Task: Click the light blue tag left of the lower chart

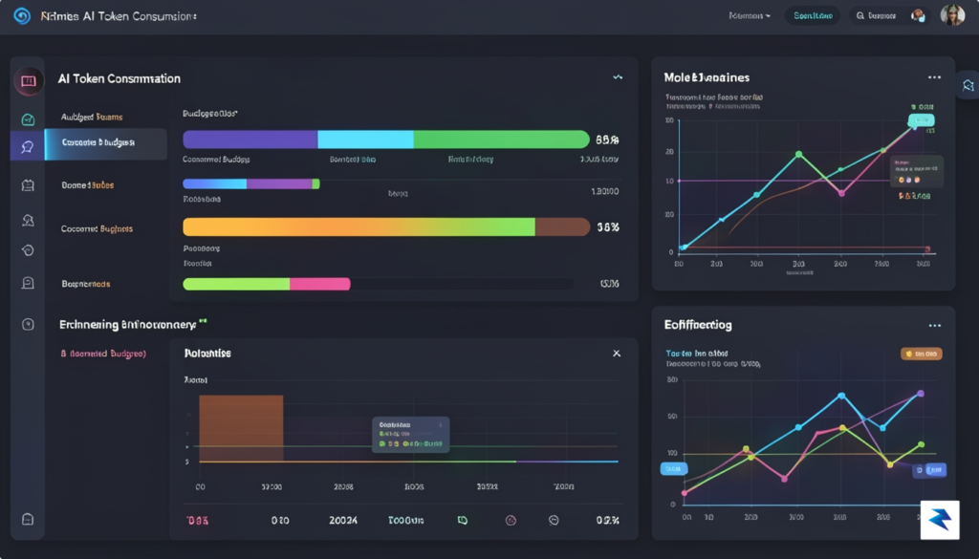Action: 674,468
